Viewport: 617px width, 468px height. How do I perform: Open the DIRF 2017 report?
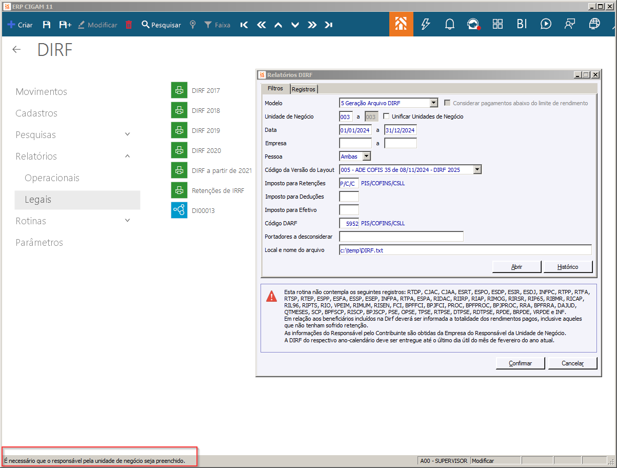click(196, 90)
